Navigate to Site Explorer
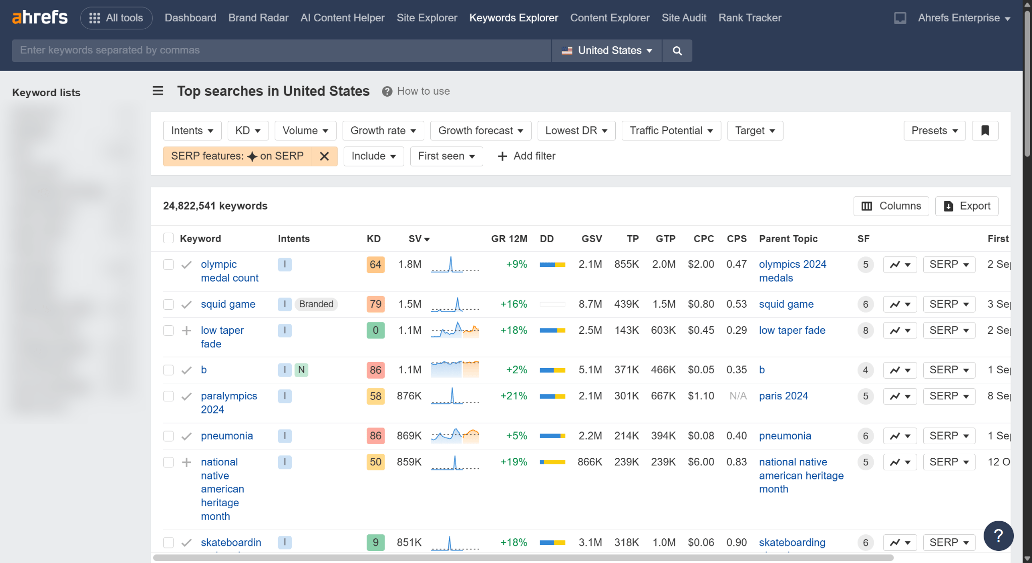 pos(427,18)
